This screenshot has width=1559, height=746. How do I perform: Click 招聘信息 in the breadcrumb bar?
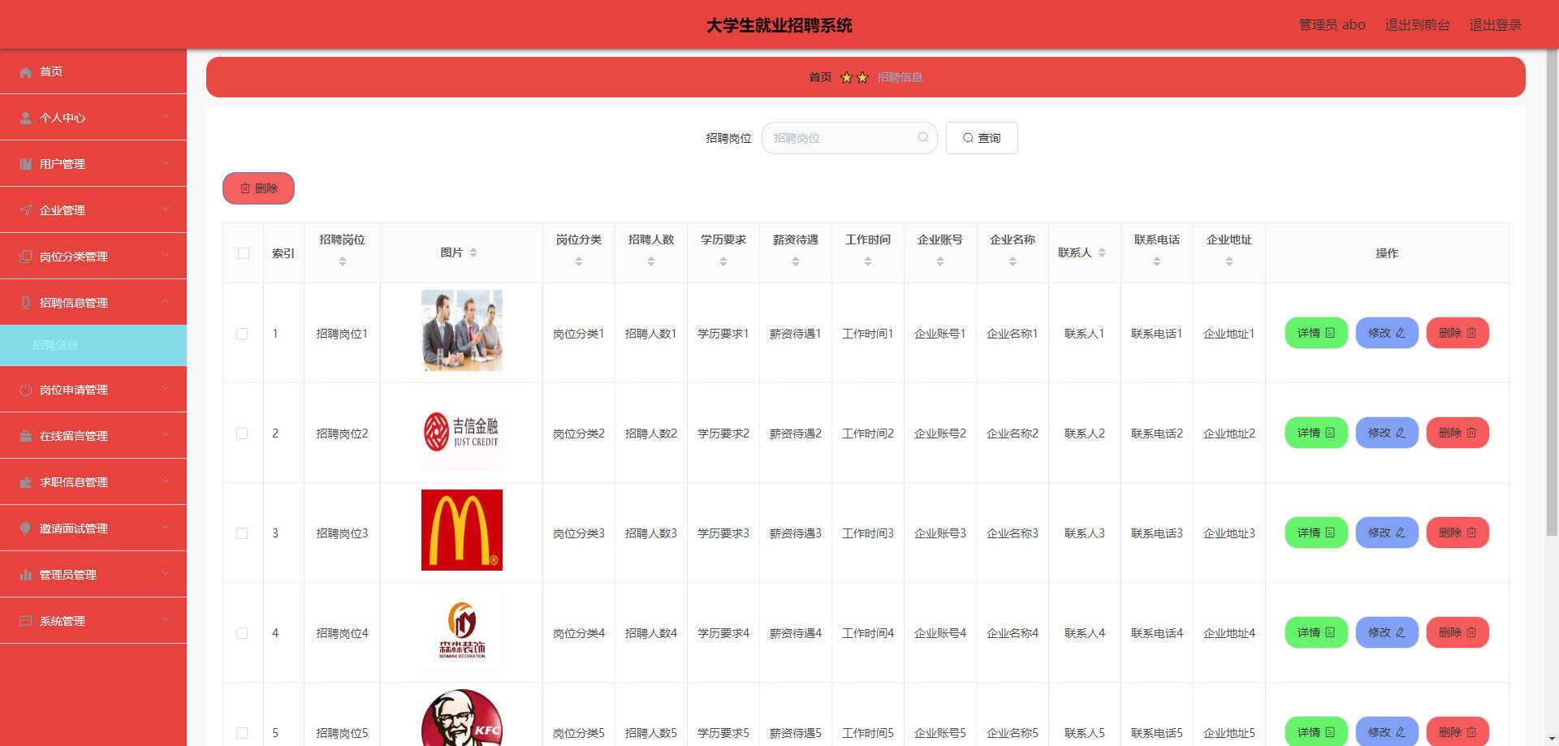[x=900, y=77]
